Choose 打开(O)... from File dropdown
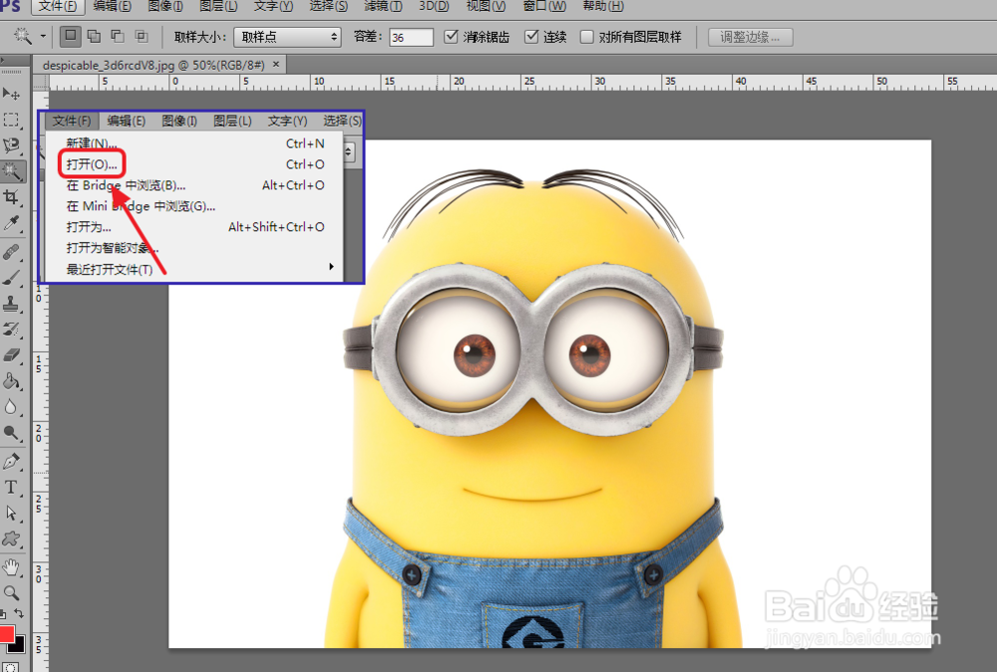997x672 pixels. tap(194, 165)
